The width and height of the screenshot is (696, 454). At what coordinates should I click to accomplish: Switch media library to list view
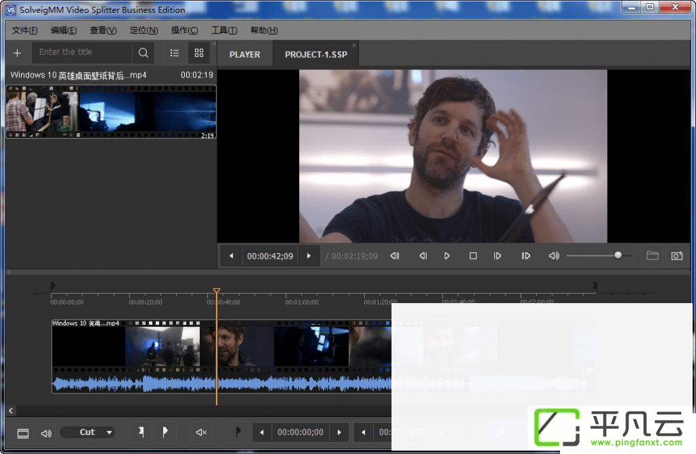(x=175, y=53)
